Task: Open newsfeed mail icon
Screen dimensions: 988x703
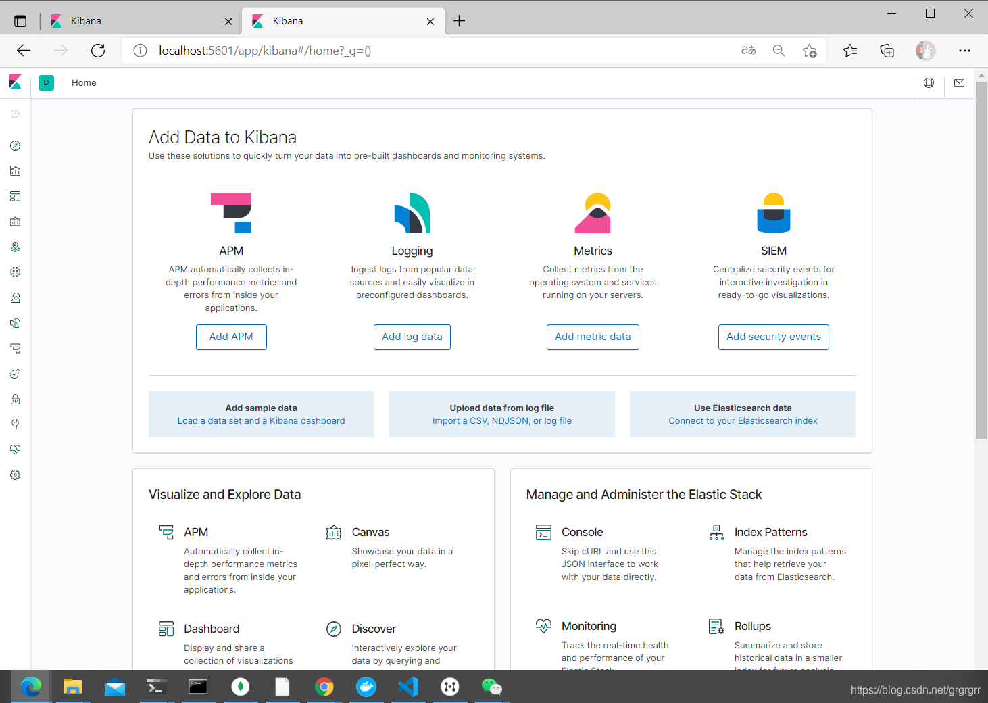Action: [x=959, y=82]
